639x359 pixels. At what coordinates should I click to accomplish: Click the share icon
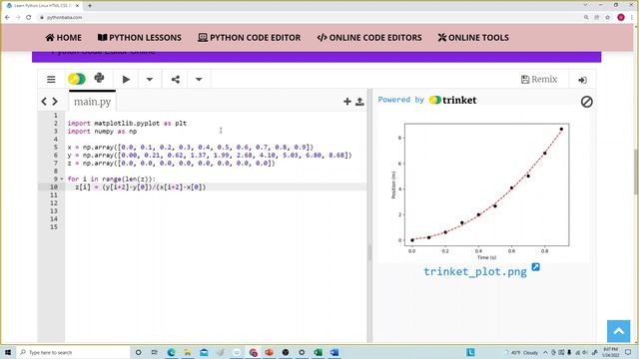tap(176, 80)
